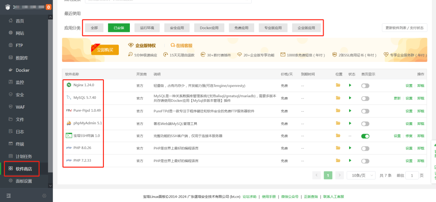The image size is (436, 202).
Task: Toggle homepage display for MySQL 5.7.40
Action: coord(365,98)
